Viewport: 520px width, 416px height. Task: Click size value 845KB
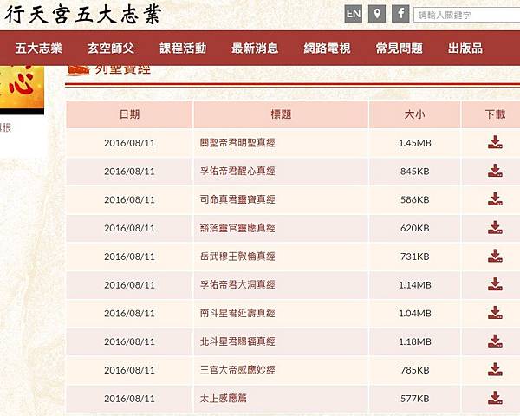[x=414, y=172]
